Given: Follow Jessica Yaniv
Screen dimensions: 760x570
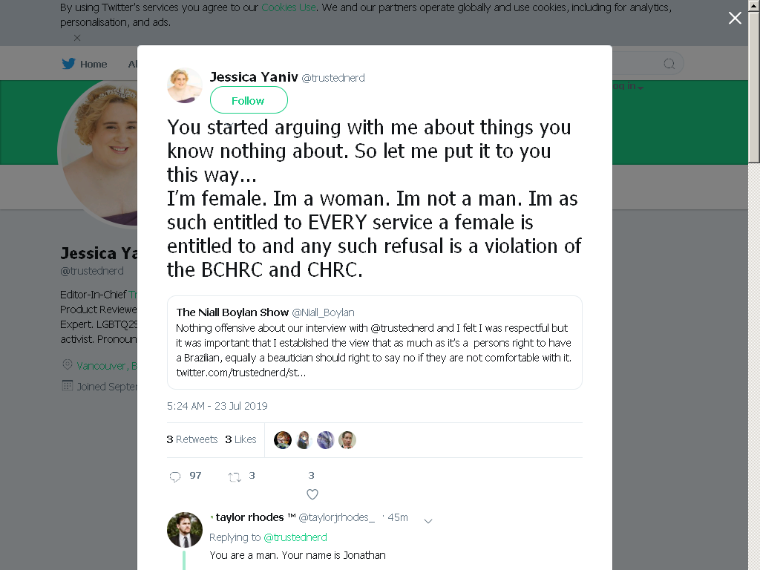Looking at the screenshot, I should 249,100.
